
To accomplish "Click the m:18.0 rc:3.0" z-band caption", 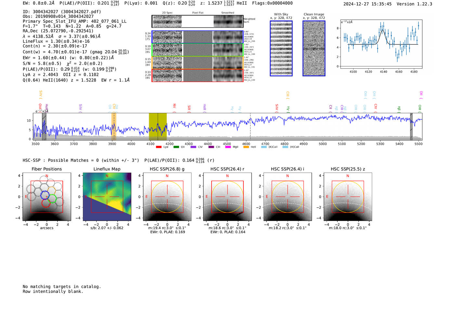I will point(348,228).
